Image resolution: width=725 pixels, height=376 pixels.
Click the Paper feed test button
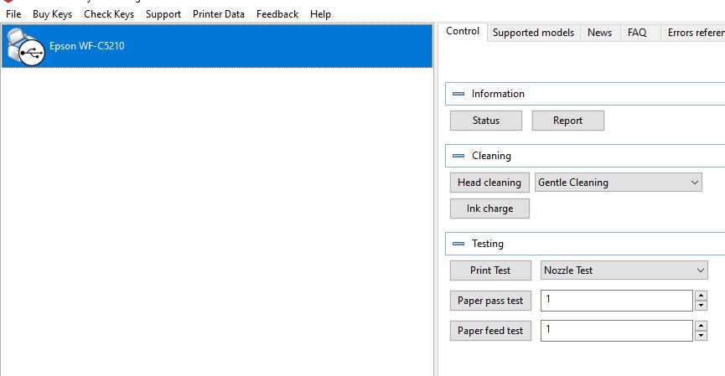click(490, 331)
